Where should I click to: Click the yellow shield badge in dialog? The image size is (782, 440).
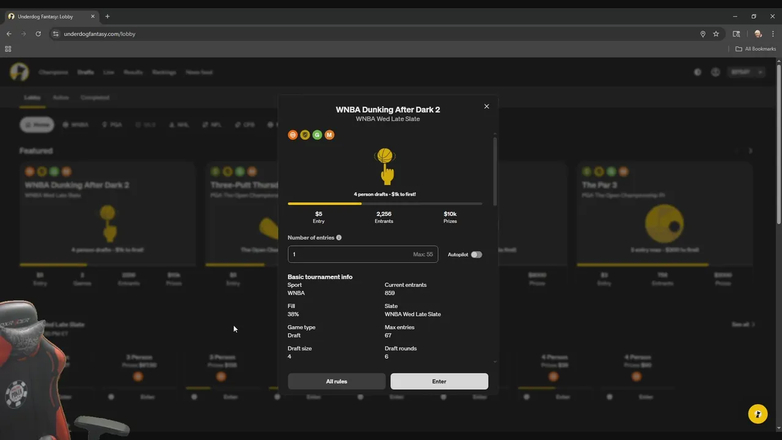(305, 135)
